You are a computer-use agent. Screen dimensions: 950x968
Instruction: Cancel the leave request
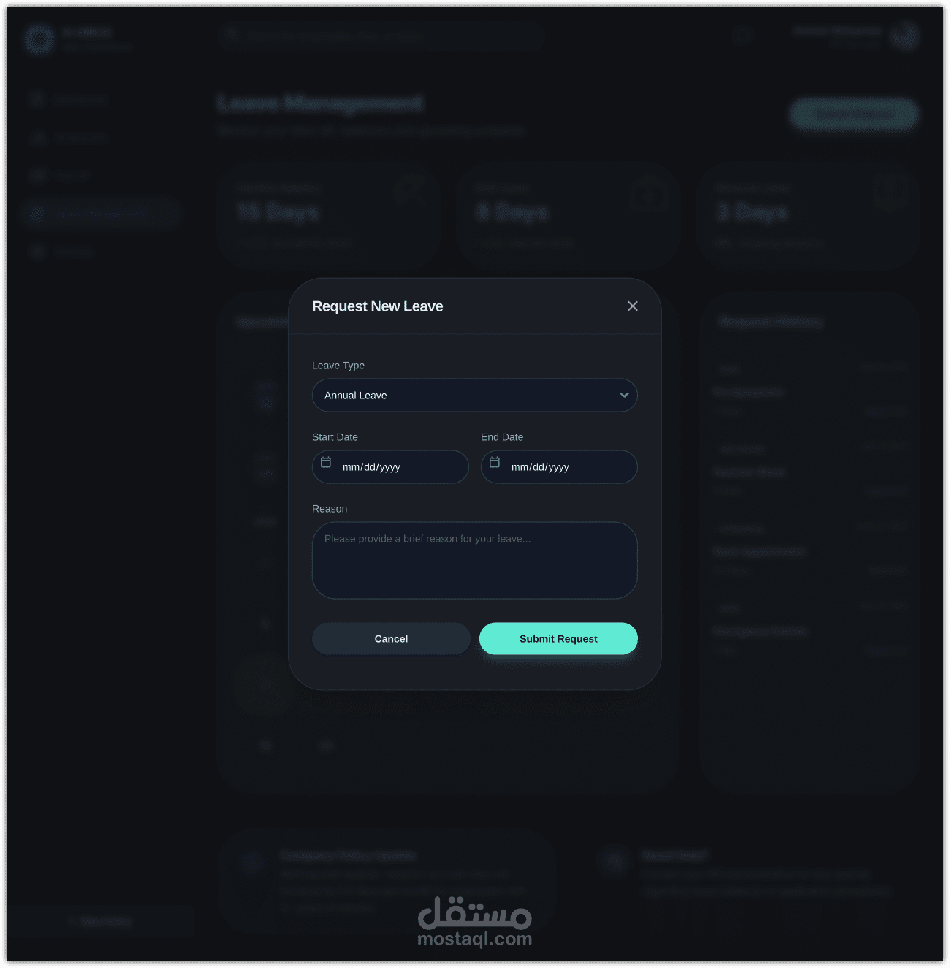coord(391,639)
